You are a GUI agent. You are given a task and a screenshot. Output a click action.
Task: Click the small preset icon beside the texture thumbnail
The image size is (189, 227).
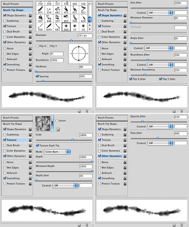(x=58, y=130)
